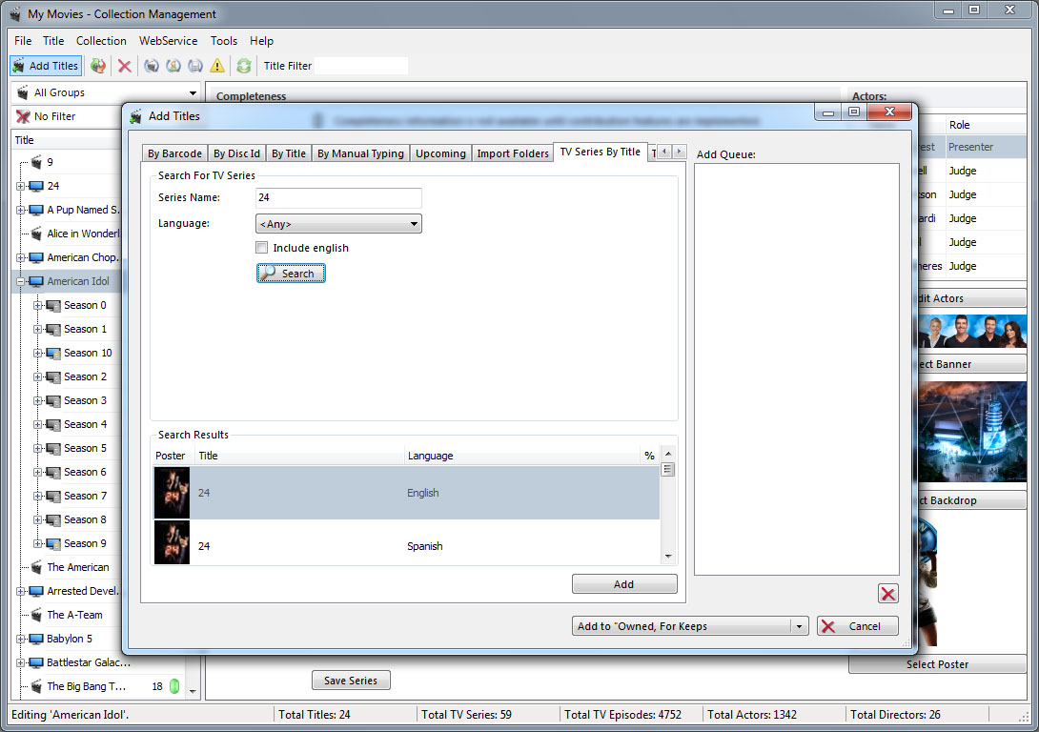1039x732 pixels.
Task: Click the Series Name input field
Action: pyautogui.click(x=338, y=197)
